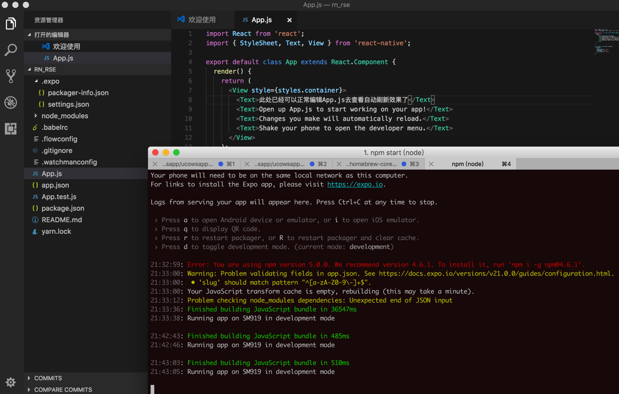Collapse the RN_RSE project folder
Image resolution: width=619 pixels, height=394 pixels.
pyautogui.click(x=45, y=69)
